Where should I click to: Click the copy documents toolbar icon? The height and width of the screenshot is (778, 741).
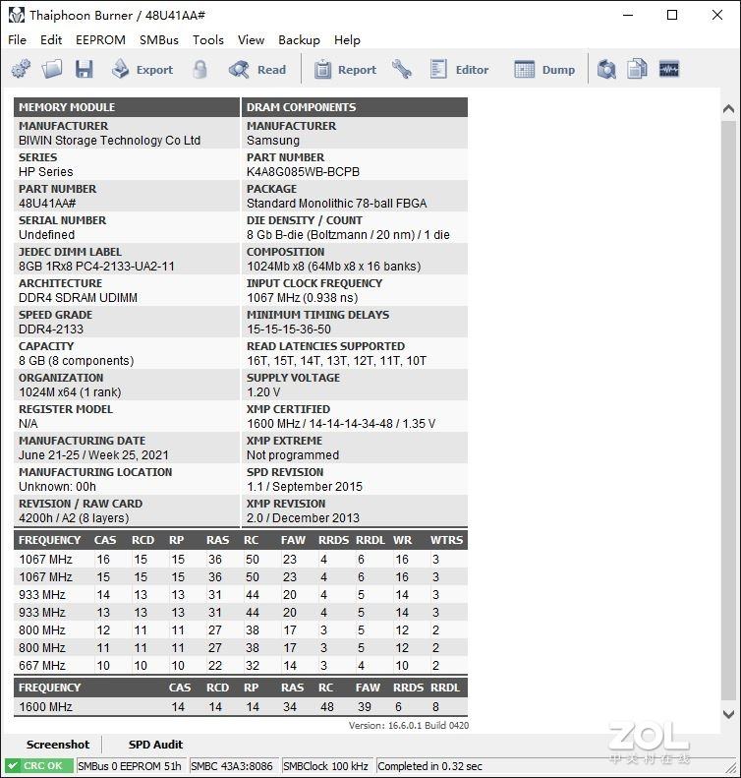pyautogui.click(x=637, y=70)
